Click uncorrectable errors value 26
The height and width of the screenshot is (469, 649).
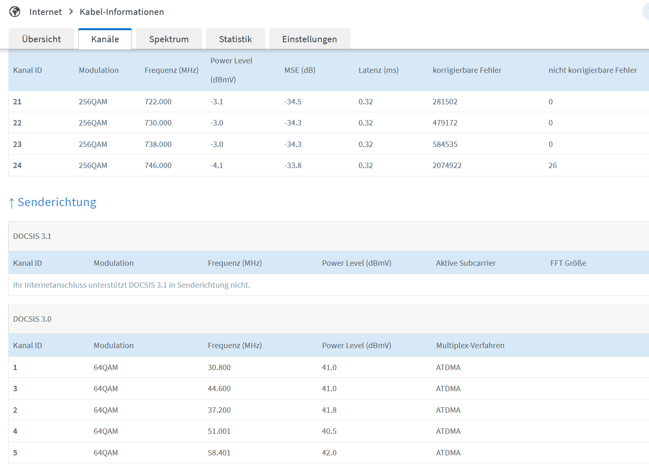coord(553,166)
